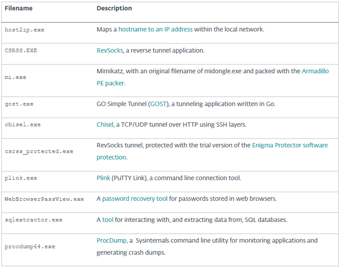Click the Plink link

point(103,178)
